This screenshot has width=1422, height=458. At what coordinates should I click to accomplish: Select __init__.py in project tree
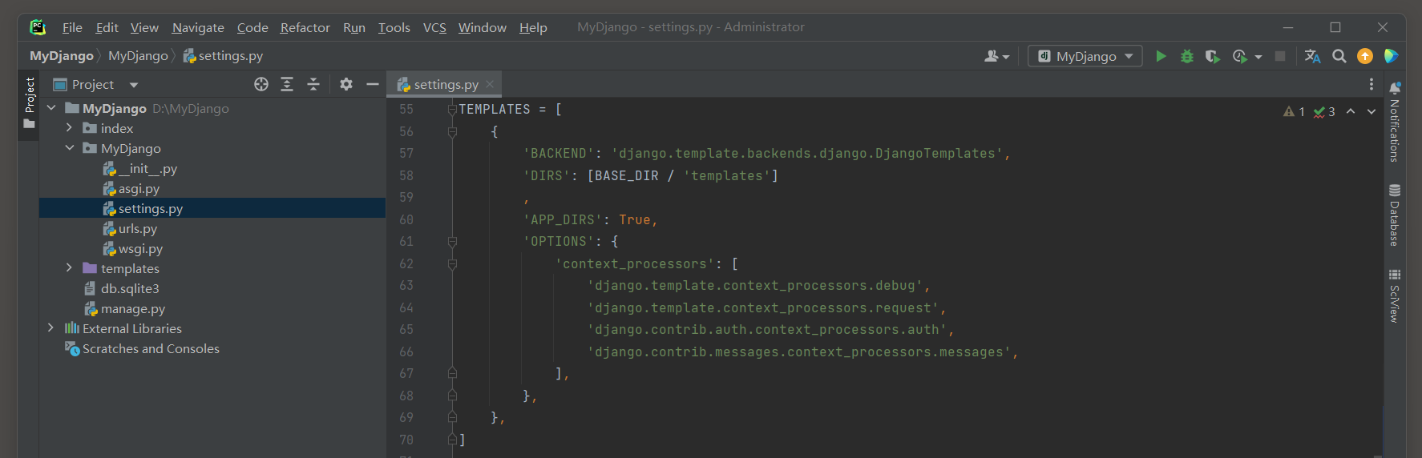[139, 168]
